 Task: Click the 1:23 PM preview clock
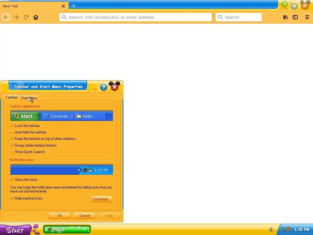click(101, 170)
